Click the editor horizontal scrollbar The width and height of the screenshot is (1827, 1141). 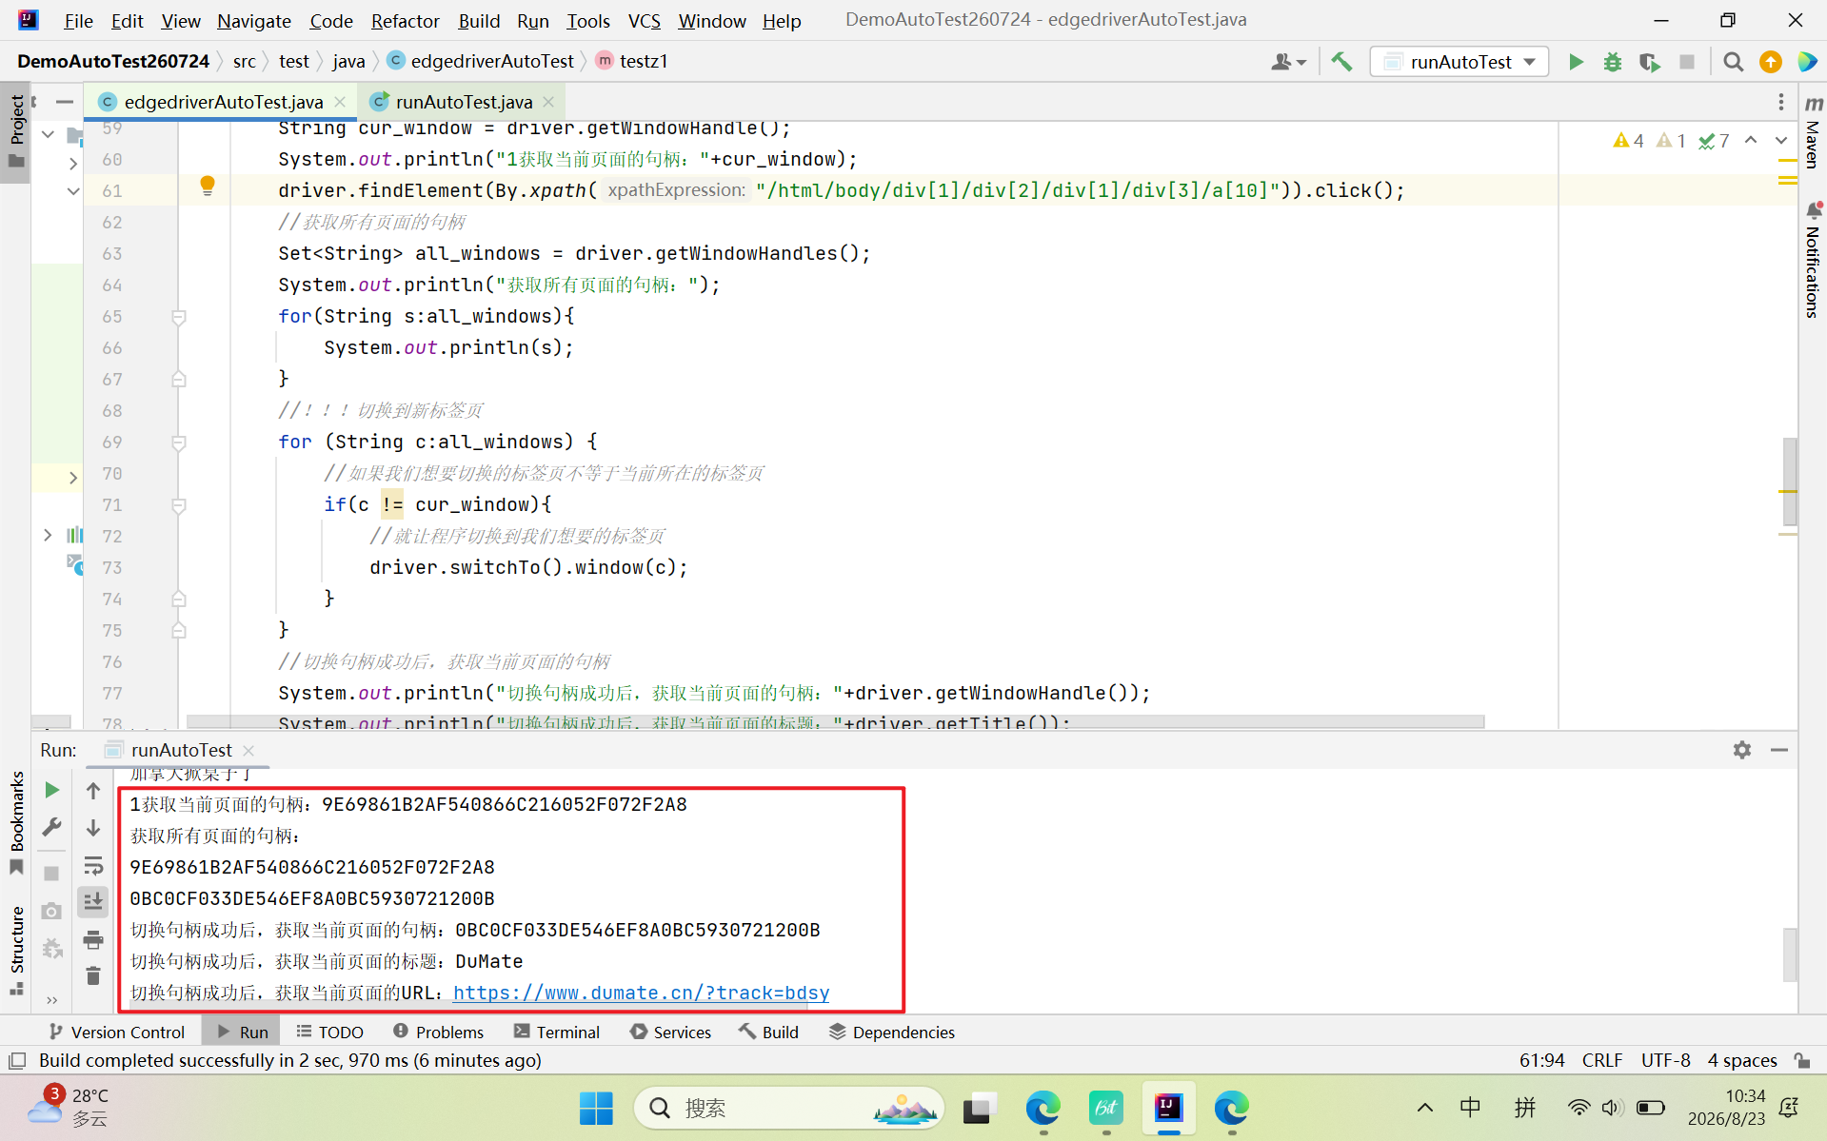click(835, 722)
